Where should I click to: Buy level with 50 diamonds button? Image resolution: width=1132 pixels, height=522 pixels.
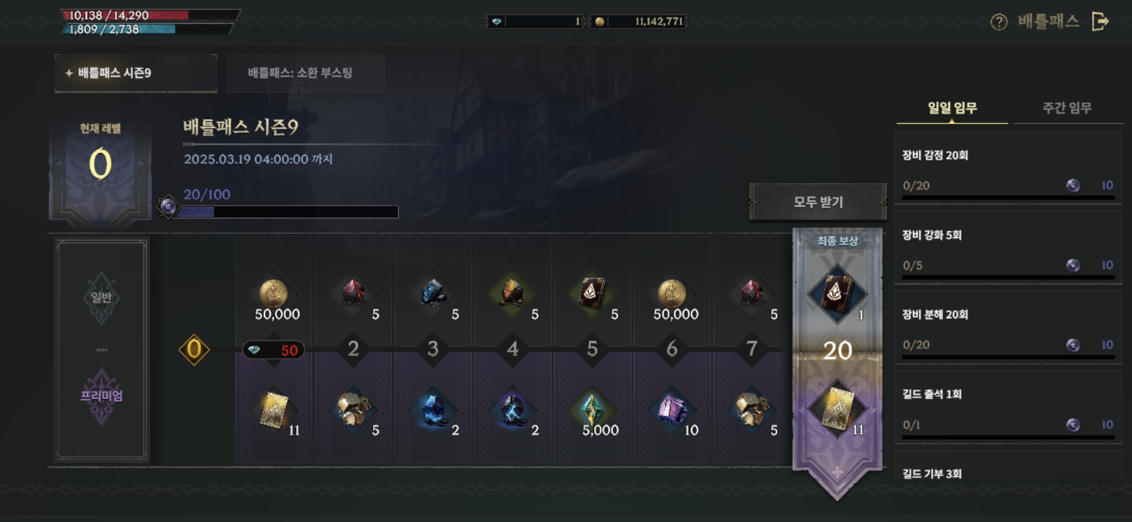(273, 350)
